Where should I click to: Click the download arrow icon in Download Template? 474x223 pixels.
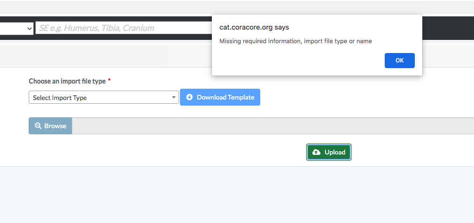(189, 97)
